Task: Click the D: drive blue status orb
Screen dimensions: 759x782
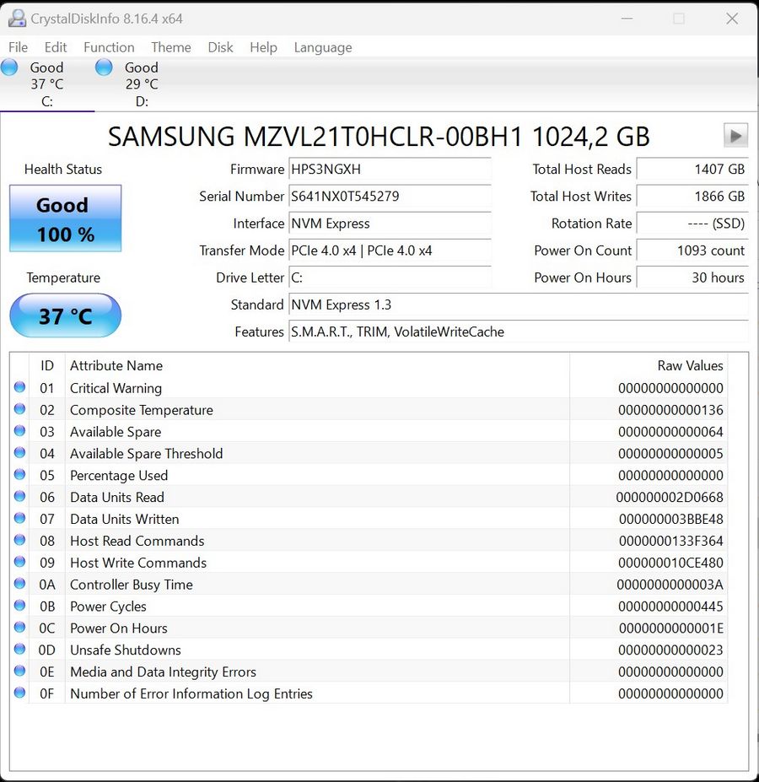Action: click(x=104, y=67)
